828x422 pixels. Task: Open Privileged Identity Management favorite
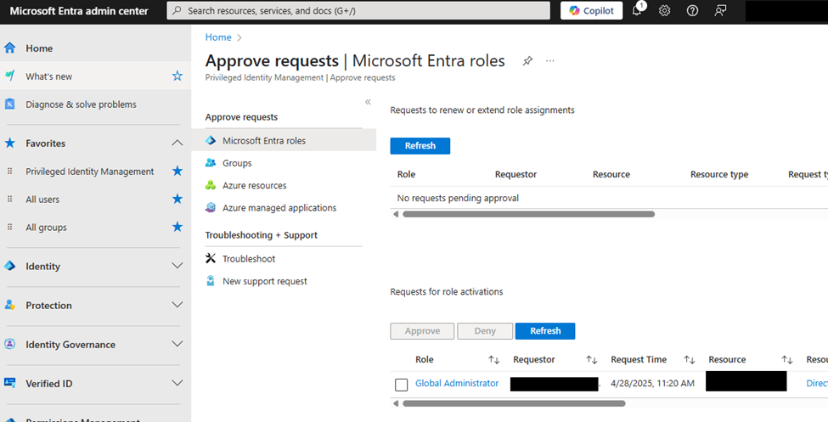click(x=90, y=172)
